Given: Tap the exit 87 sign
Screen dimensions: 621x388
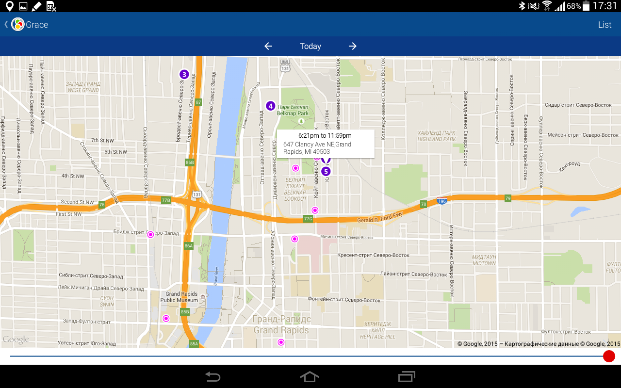Looking at the screenshot, I should click(198, 102).
